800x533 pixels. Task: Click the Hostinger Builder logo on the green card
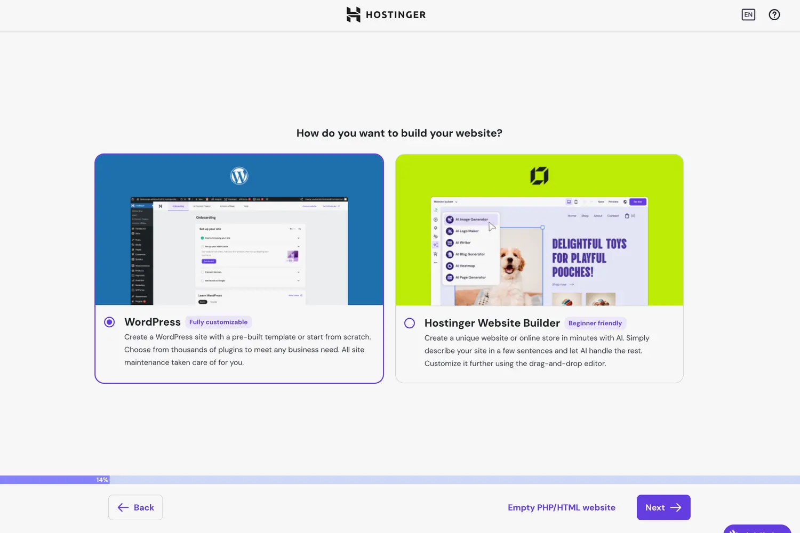point(539,176)
